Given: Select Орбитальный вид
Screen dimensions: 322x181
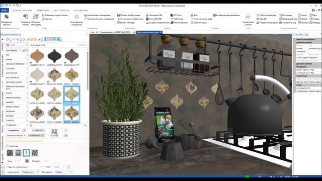Looking at the screenshot, I should pyautogui.click(x=266, y=15).
